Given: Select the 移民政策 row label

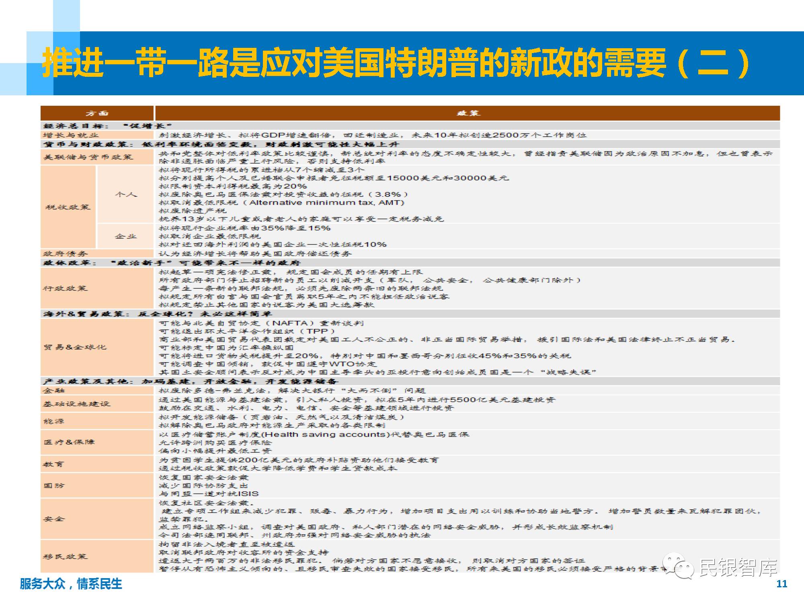Looking at the screenshot, I should (x=65, y=556).
